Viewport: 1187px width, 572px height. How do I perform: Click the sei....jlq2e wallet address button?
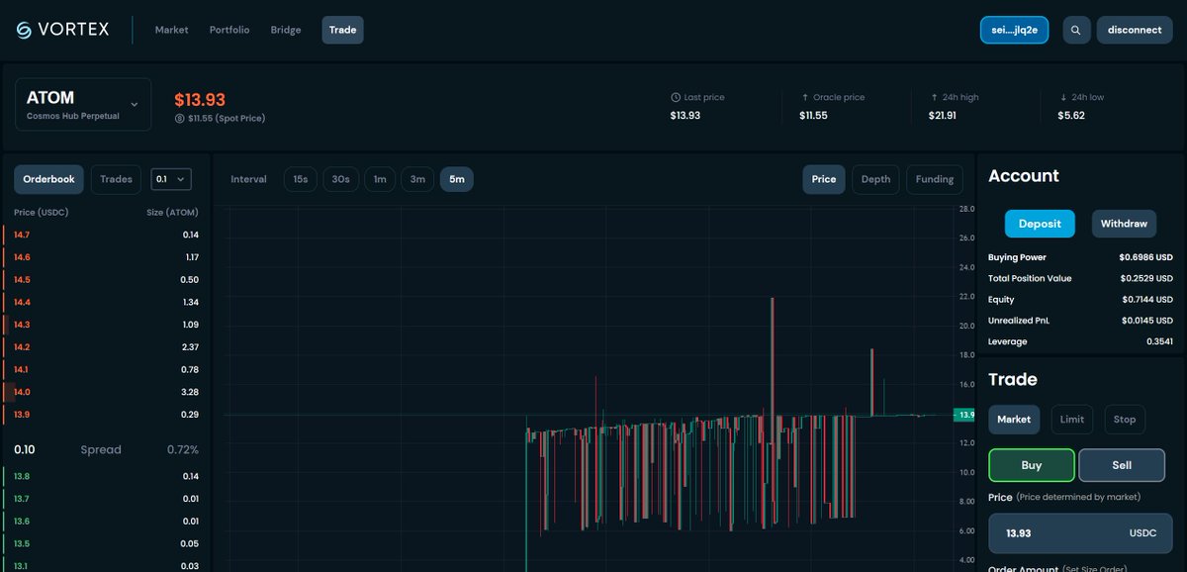coord(1014,30)
